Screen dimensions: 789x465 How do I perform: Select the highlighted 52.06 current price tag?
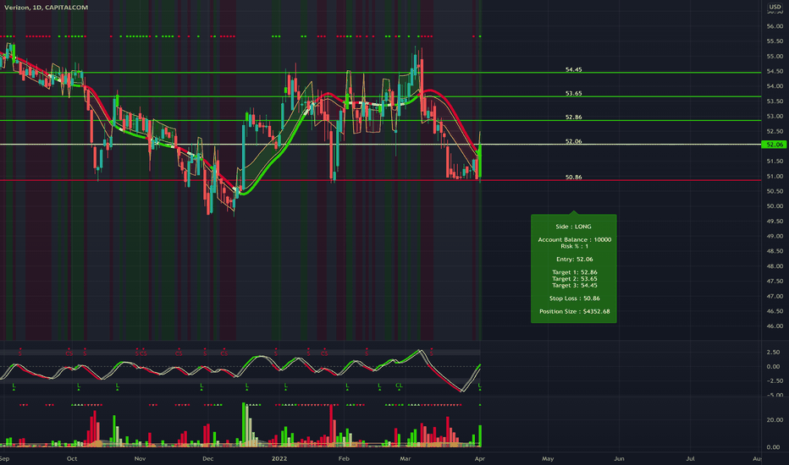(x=774, y=145)
